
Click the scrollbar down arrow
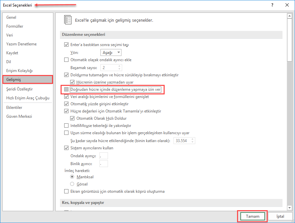click(289, 208)
